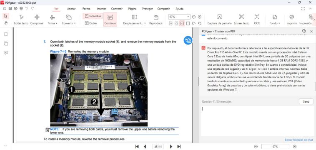
Task: Click the Extraer texto tool
Action: [241, 20]
